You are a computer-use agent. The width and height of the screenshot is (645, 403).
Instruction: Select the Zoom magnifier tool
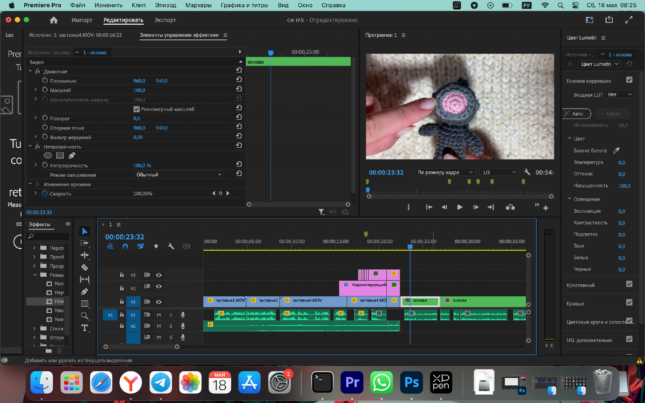coord(84,316)
